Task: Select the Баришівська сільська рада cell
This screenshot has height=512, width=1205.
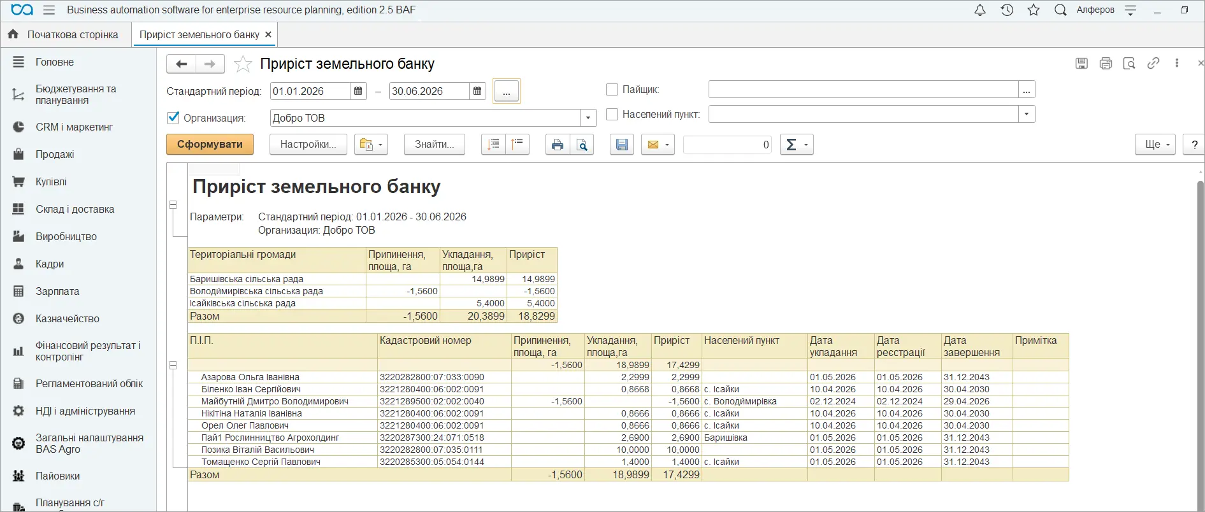Action: point(277,279)
